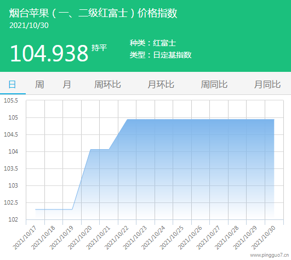Image resolution: width=291 pixels, height=260 pixels.
Task: Click 类型：日定基指数 label
Action: (161, 55)
